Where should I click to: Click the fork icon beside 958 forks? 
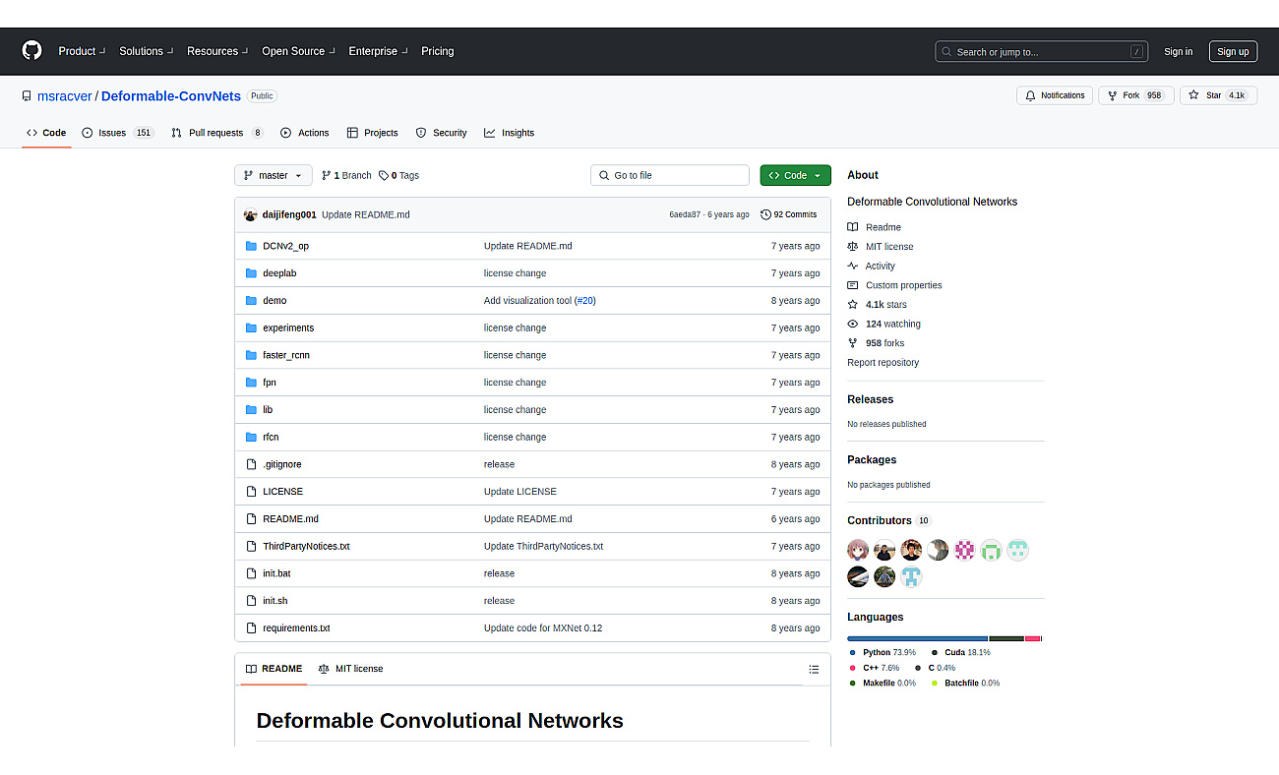click(853, 343)
